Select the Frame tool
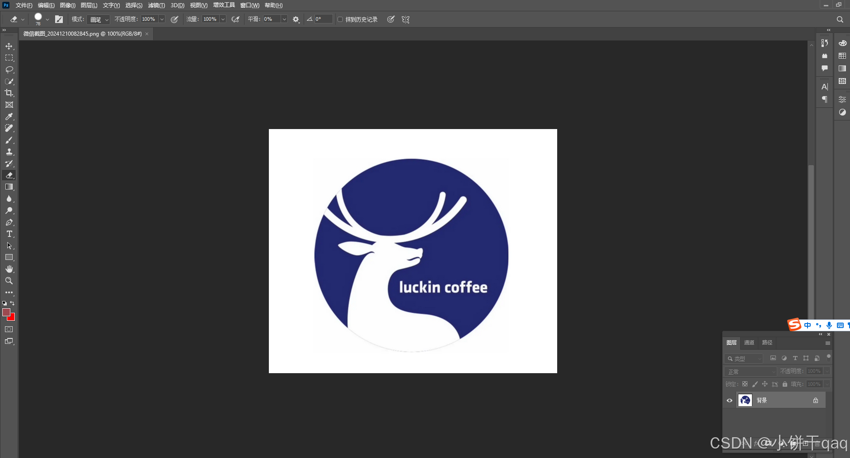Screen dimensions: 850x458 (x=9, y=105)
